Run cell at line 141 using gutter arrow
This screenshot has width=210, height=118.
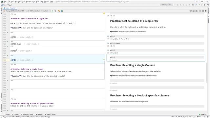coord(7,81)
